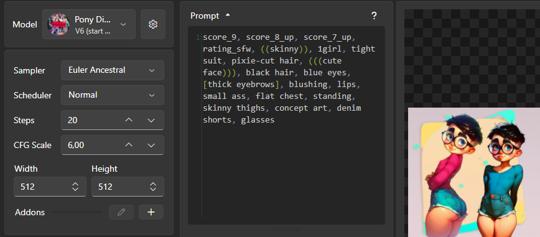
Task: Increase CFG Scale with up arrow
Action: click(129, 145)
